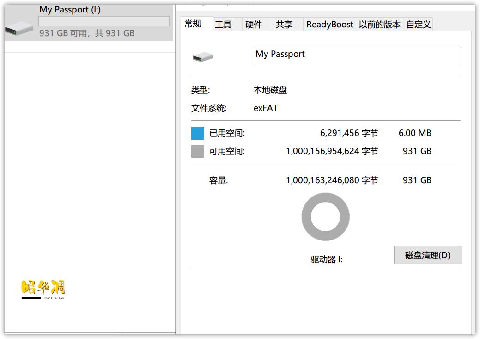The image size is (480, 339).
Task: Select the 以前的版本 tab
Action: [x=378, y=24]
